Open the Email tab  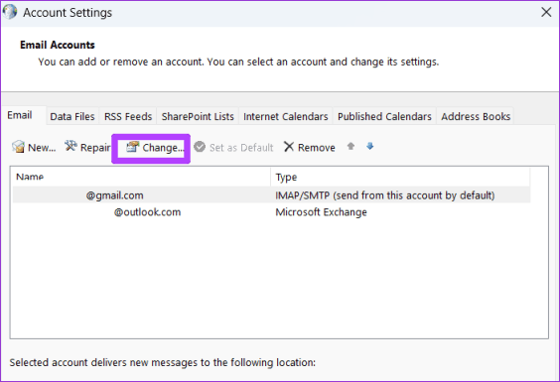(x=20, y=115)
